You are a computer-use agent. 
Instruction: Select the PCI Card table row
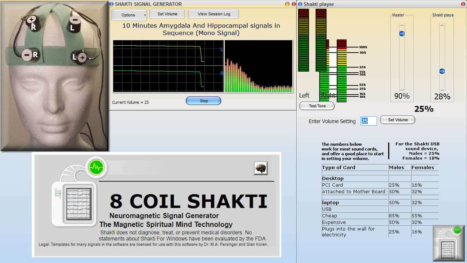[380, 185]
